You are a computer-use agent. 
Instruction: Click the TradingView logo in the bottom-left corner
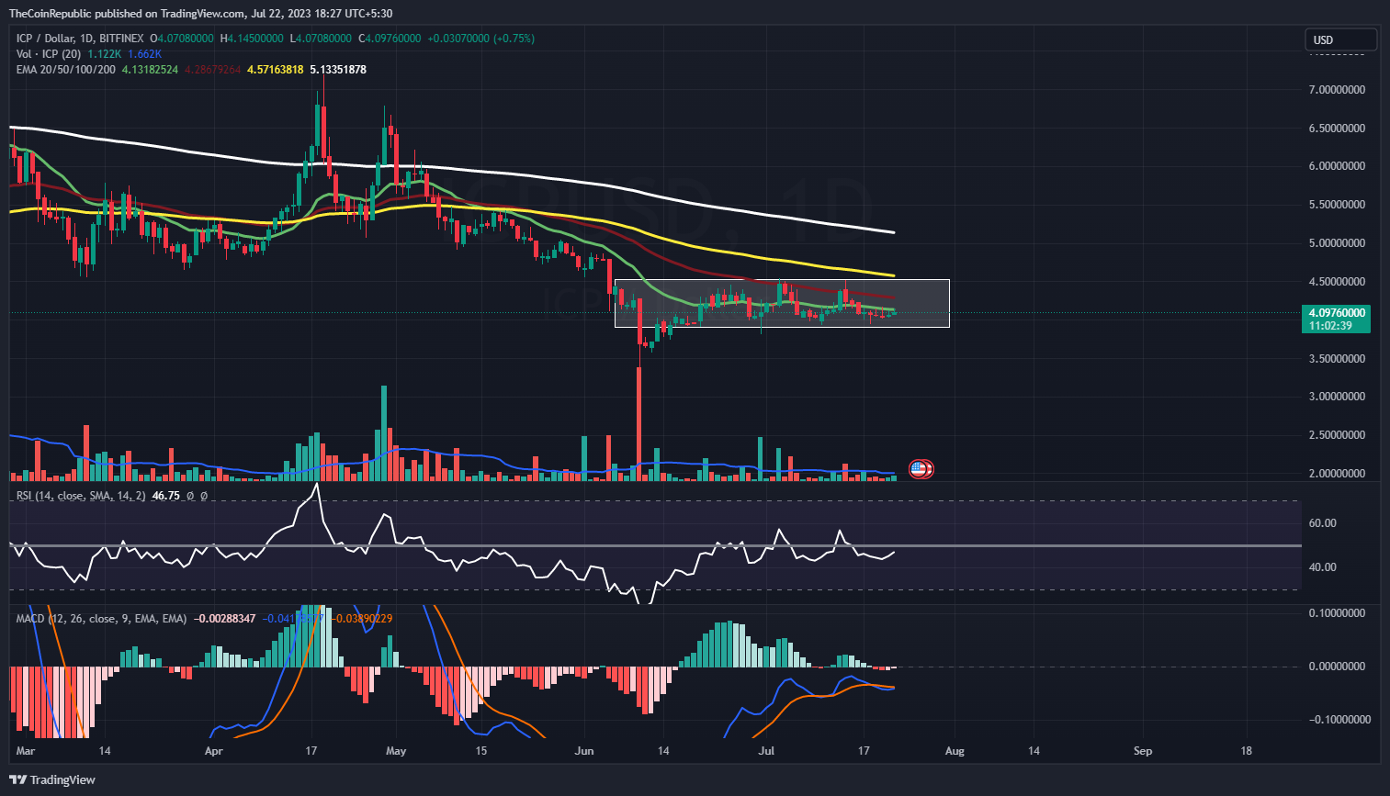[x=52, y=779]
